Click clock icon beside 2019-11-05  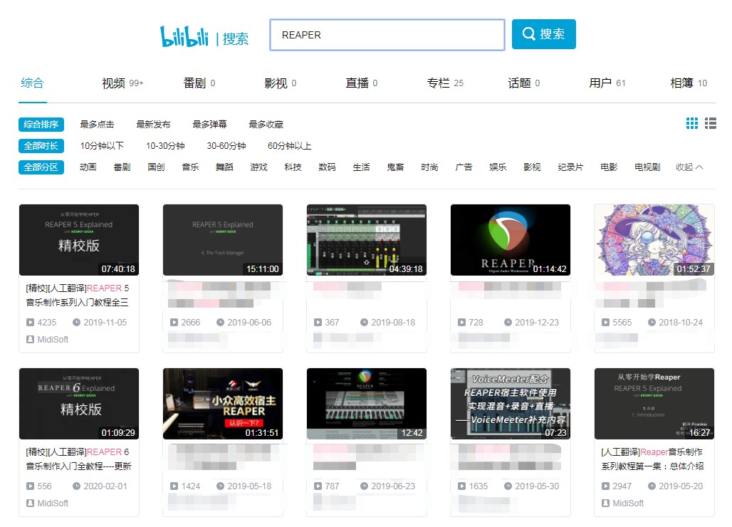tap(77, 322)
